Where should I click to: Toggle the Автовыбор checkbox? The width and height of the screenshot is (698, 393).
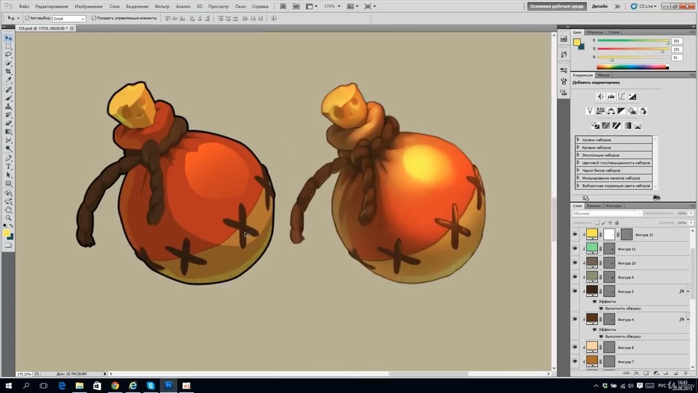[27, 18]
